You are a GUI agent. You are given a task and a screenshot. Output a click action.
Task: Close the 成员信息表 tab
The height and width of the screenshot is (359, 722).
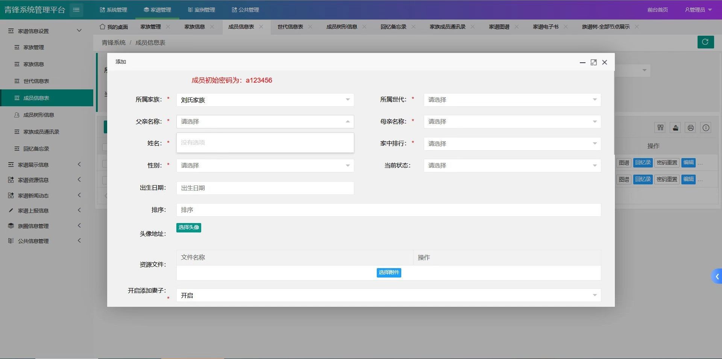[261, 27]
